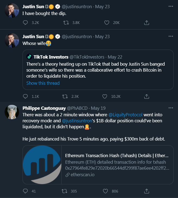
Task: Like the "I have bought the dip" tweet
Action: pos(107,22)
